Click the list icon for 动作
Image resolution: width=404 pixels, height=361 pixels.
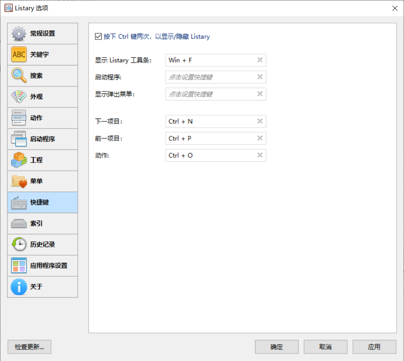19,118
